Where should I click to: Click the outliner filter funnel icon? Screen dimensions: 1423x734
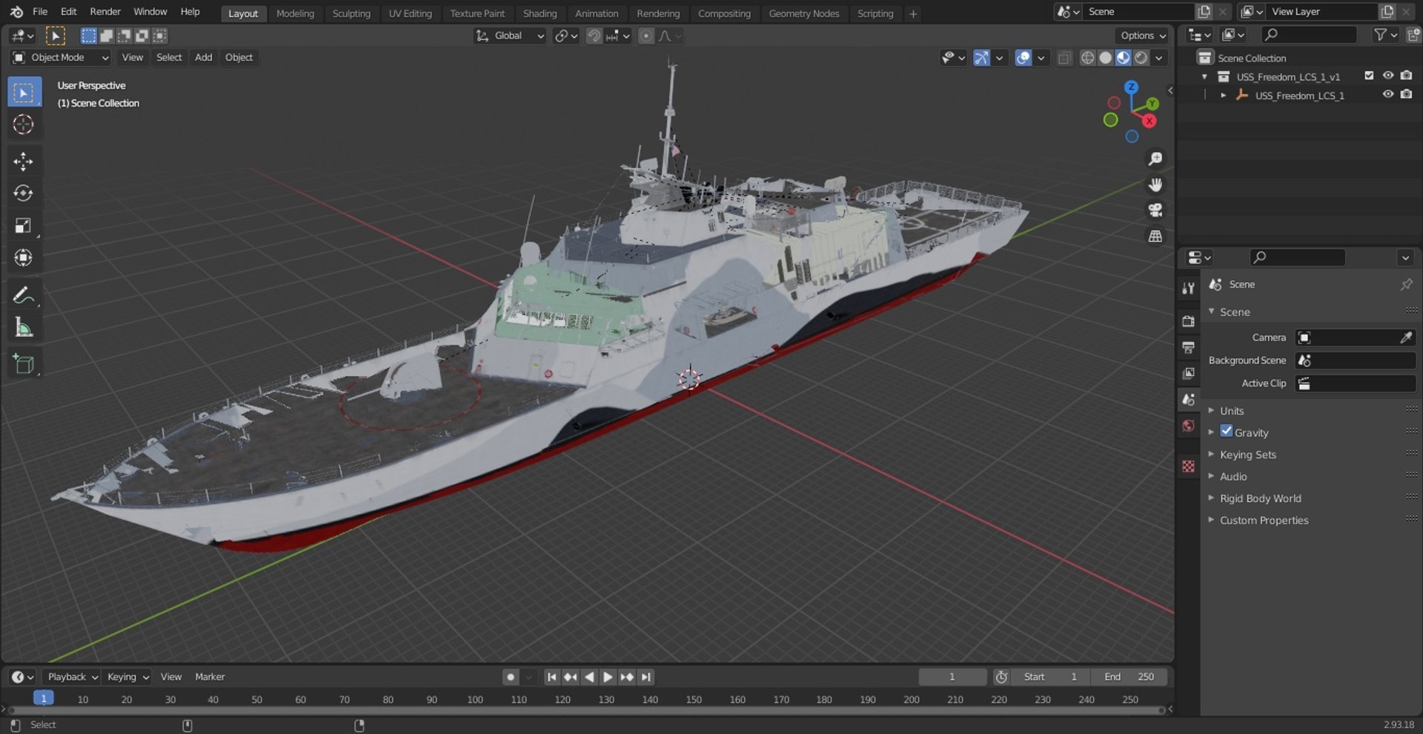(1380, 35)
